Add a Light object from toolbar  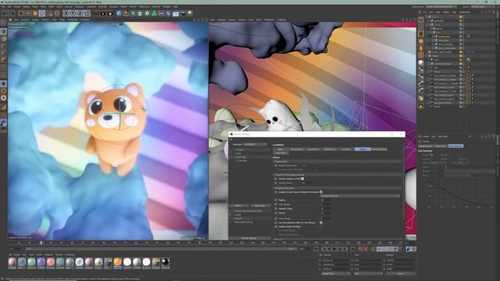click(x=190, y=13)
